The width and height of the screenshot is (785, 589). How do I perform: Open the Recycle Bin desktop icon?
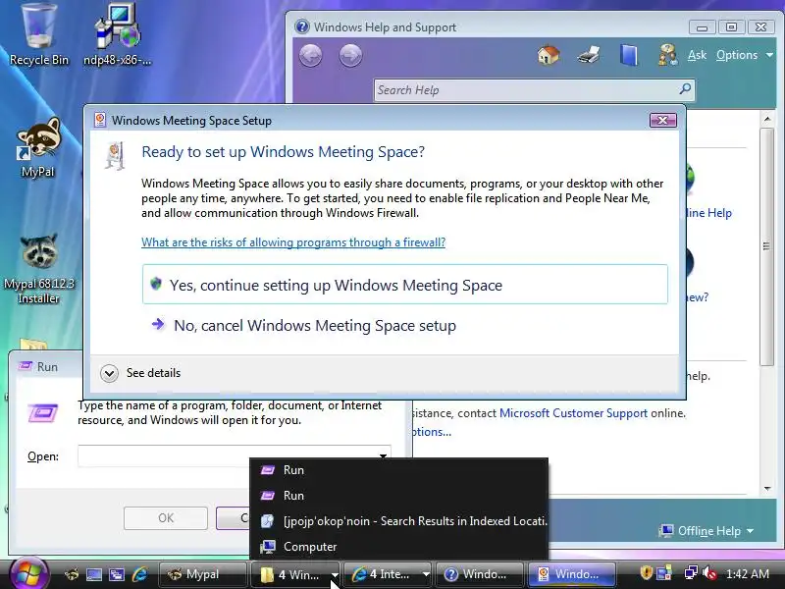(38, 34)
